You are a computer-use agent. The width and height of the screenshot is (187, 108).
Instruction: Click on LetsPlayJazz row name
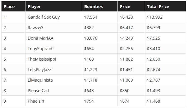tap(39, 70)
